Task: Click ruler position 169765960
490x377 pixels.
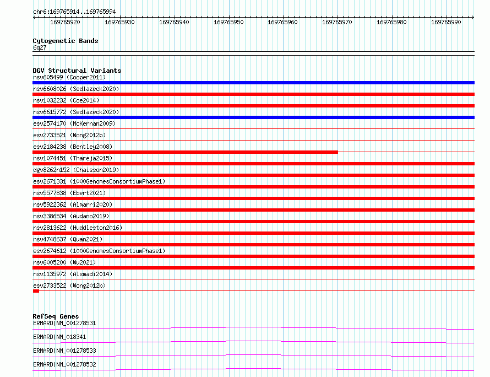Action: [x=282, y=22]
